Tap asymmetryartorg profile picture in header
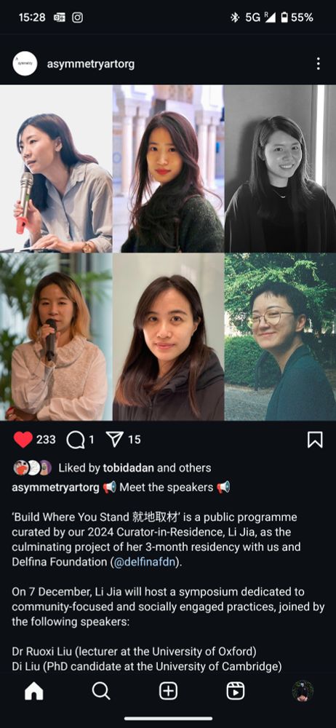The height and width of the screenshot is (728, 336). [25, 64]
